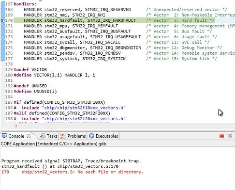Click the Executables play icon

coord(91,136)
